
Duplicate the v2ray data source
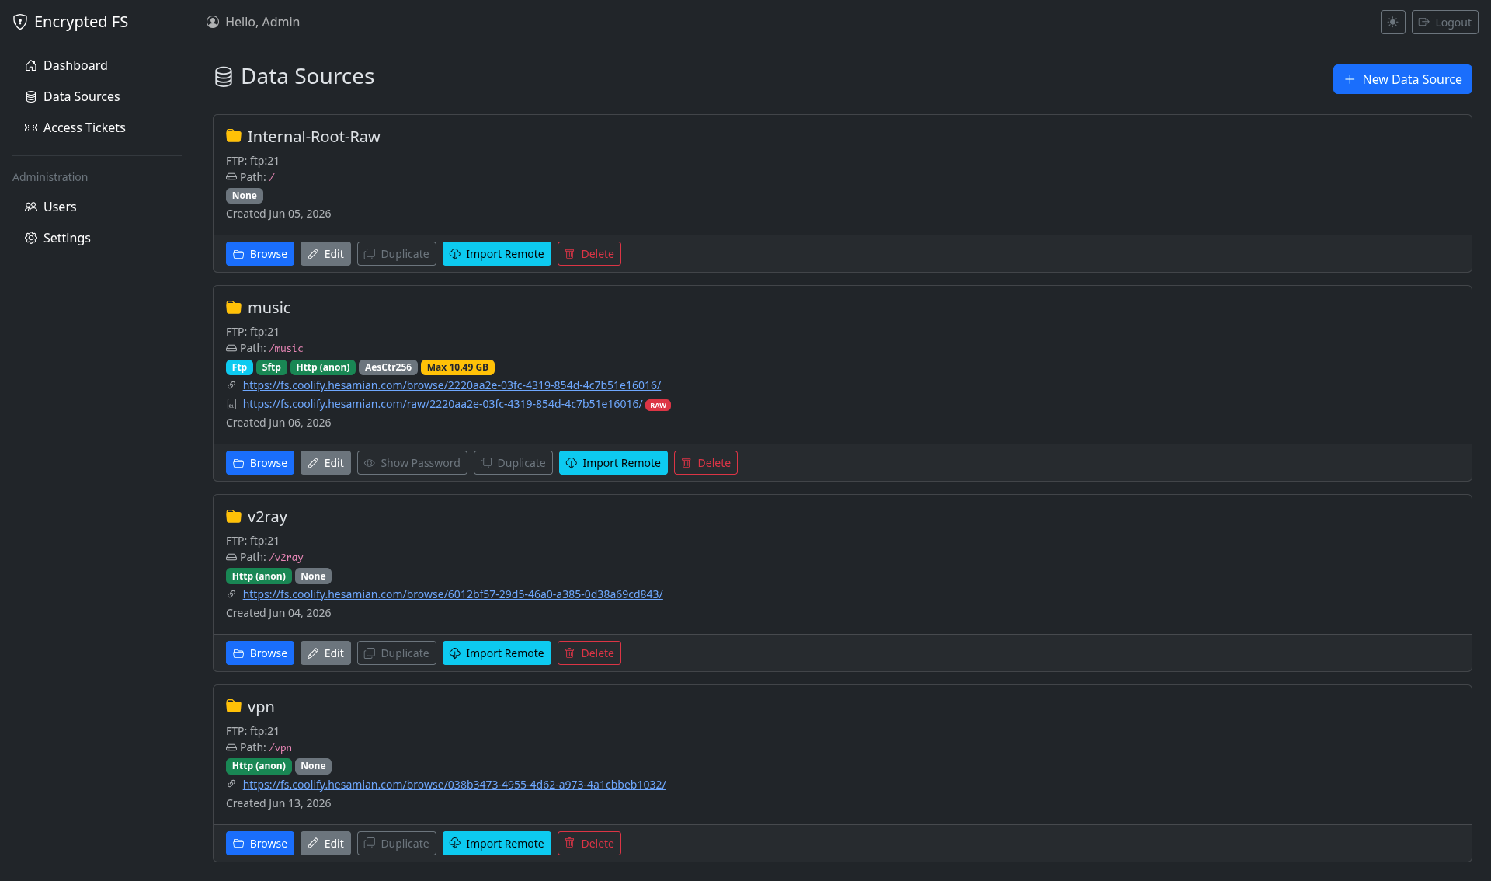tap(397, 653)
